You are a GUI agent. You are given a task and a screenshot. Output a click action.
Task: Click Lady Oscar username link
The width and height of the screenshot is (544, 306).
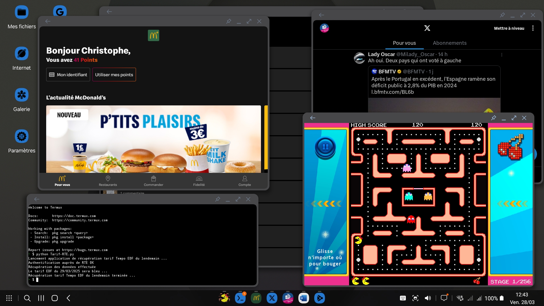click(x=381, y=54)
